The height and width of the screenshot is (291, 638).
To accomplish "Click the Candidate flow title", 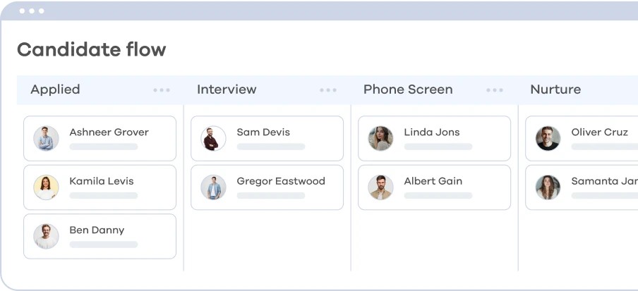I will [92, 49].
